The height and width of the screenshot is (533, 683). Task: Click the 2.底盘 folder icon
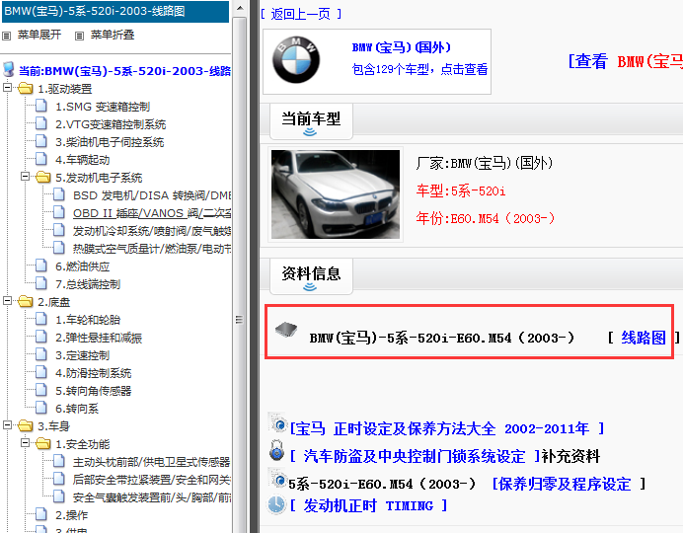26,301
